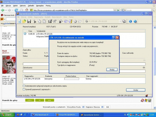Click the Choose recorder drive icon
The width and height of the screenshot is (156, 117).
pos(124,21)
